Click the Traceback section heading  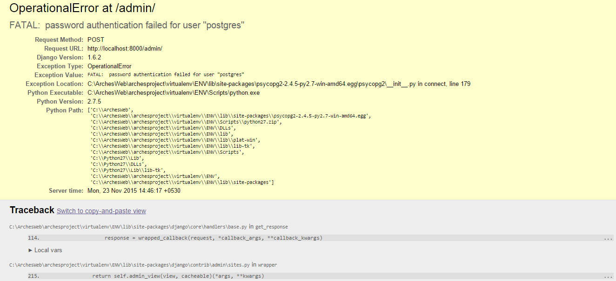[x=32, y=210]
